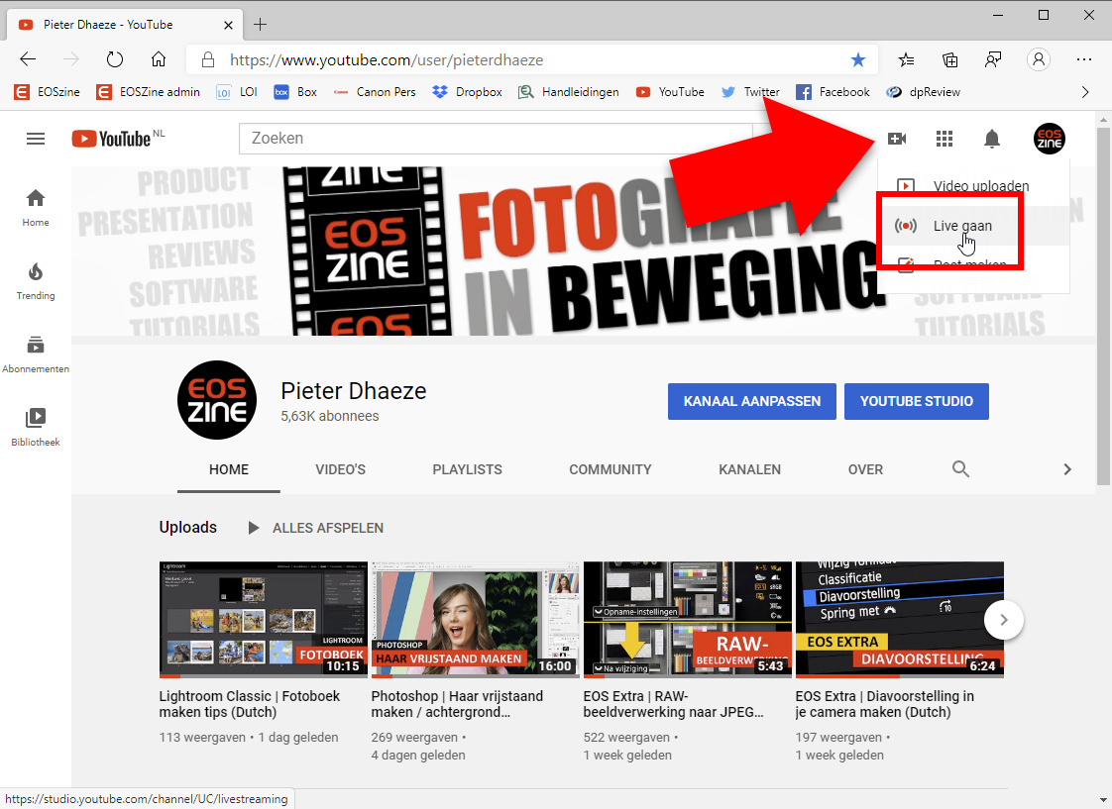1112x809 pixels.
Task: Go to Home in the sidebar
Action: pos(36,208)
